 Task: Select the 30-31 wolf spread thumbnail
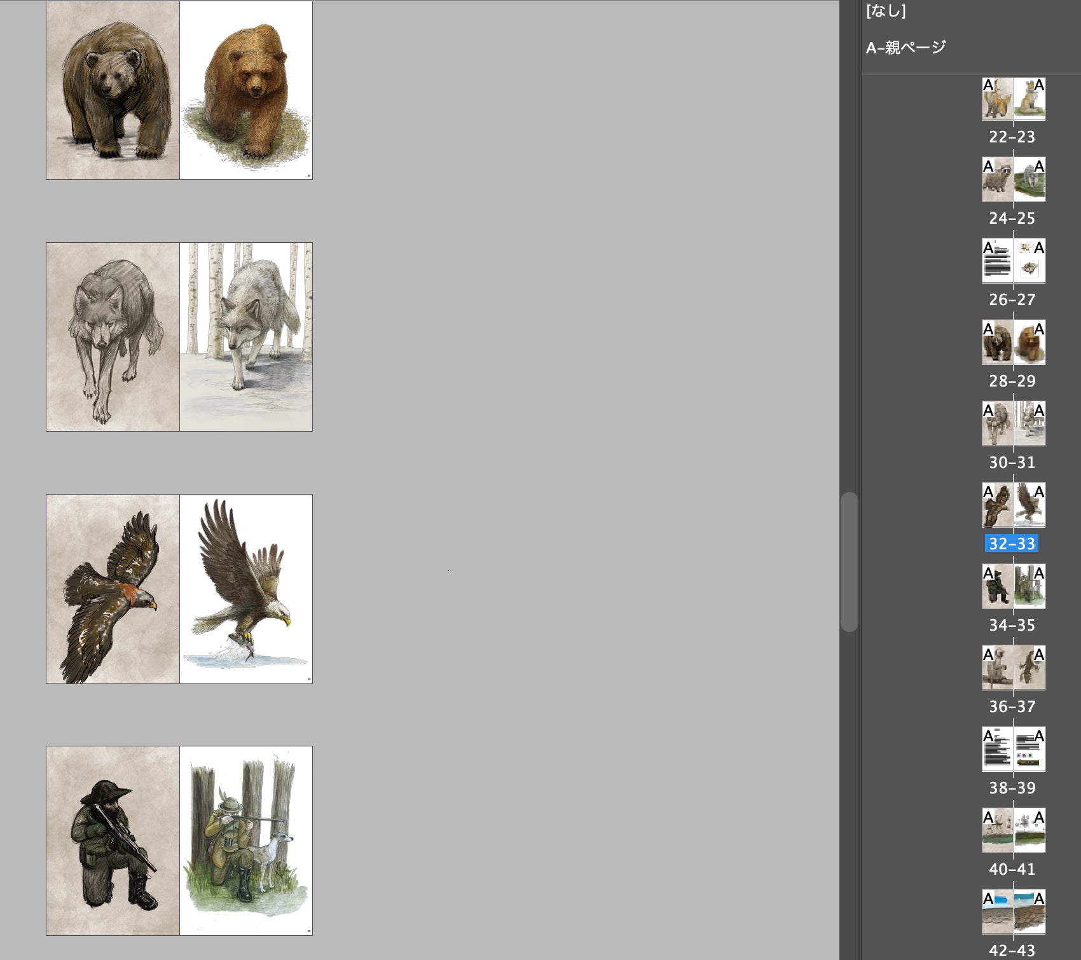[1013, 424]
